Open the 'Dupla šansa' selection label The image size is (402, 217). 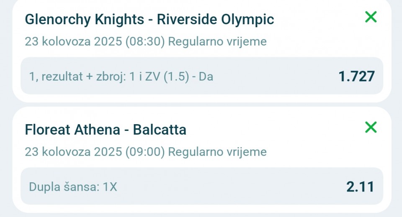pyautogui.click(x=63, y=187)
